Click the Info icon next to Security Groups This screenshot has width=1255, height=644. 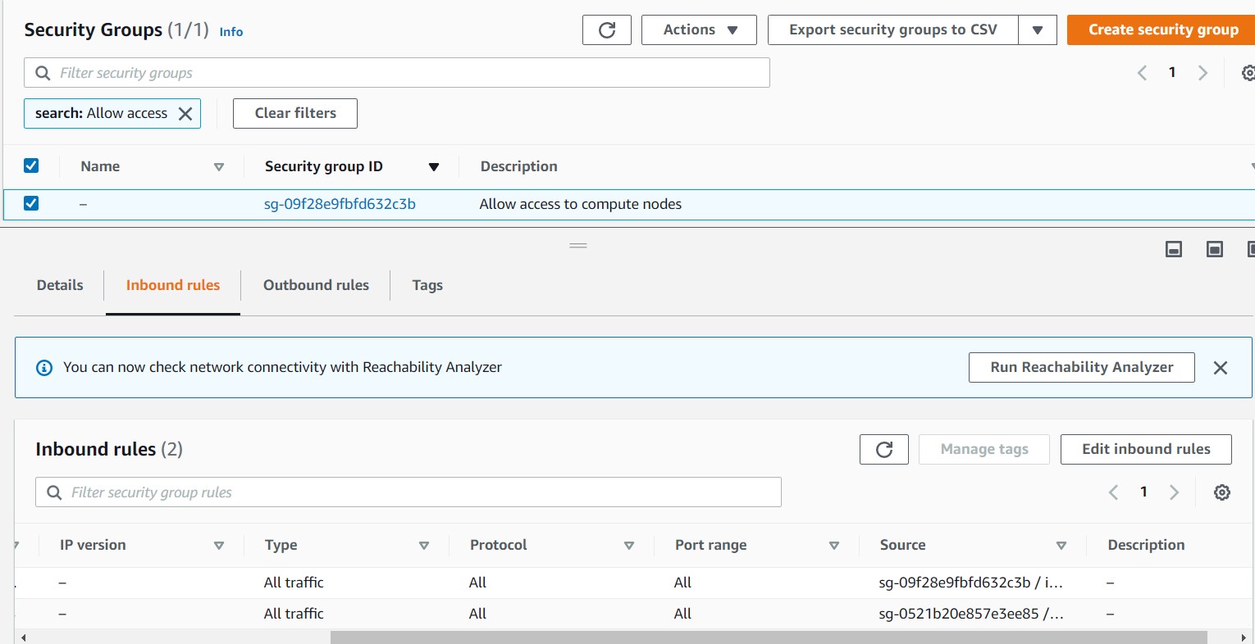coord(230,32)
